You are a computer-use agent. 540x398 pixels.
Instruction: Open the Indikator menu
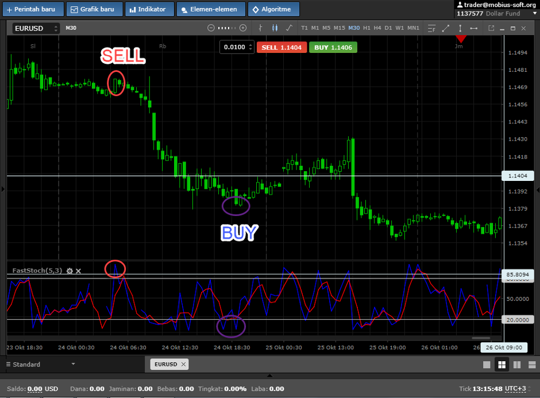click(149, 9)
